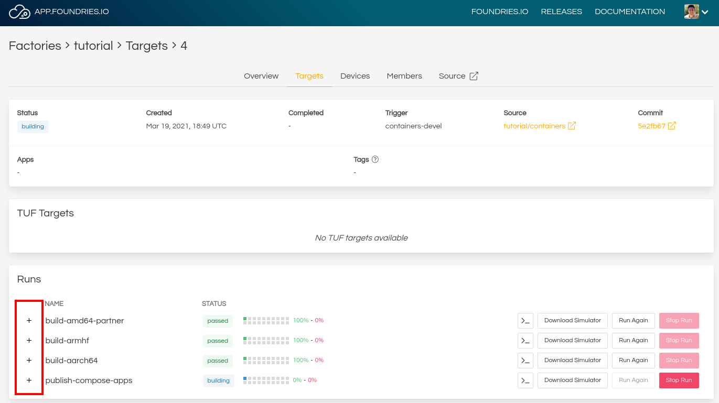This screenshot has width=719, height=403.
Task: Select the build-armhf run name
Action: [67, 341]
